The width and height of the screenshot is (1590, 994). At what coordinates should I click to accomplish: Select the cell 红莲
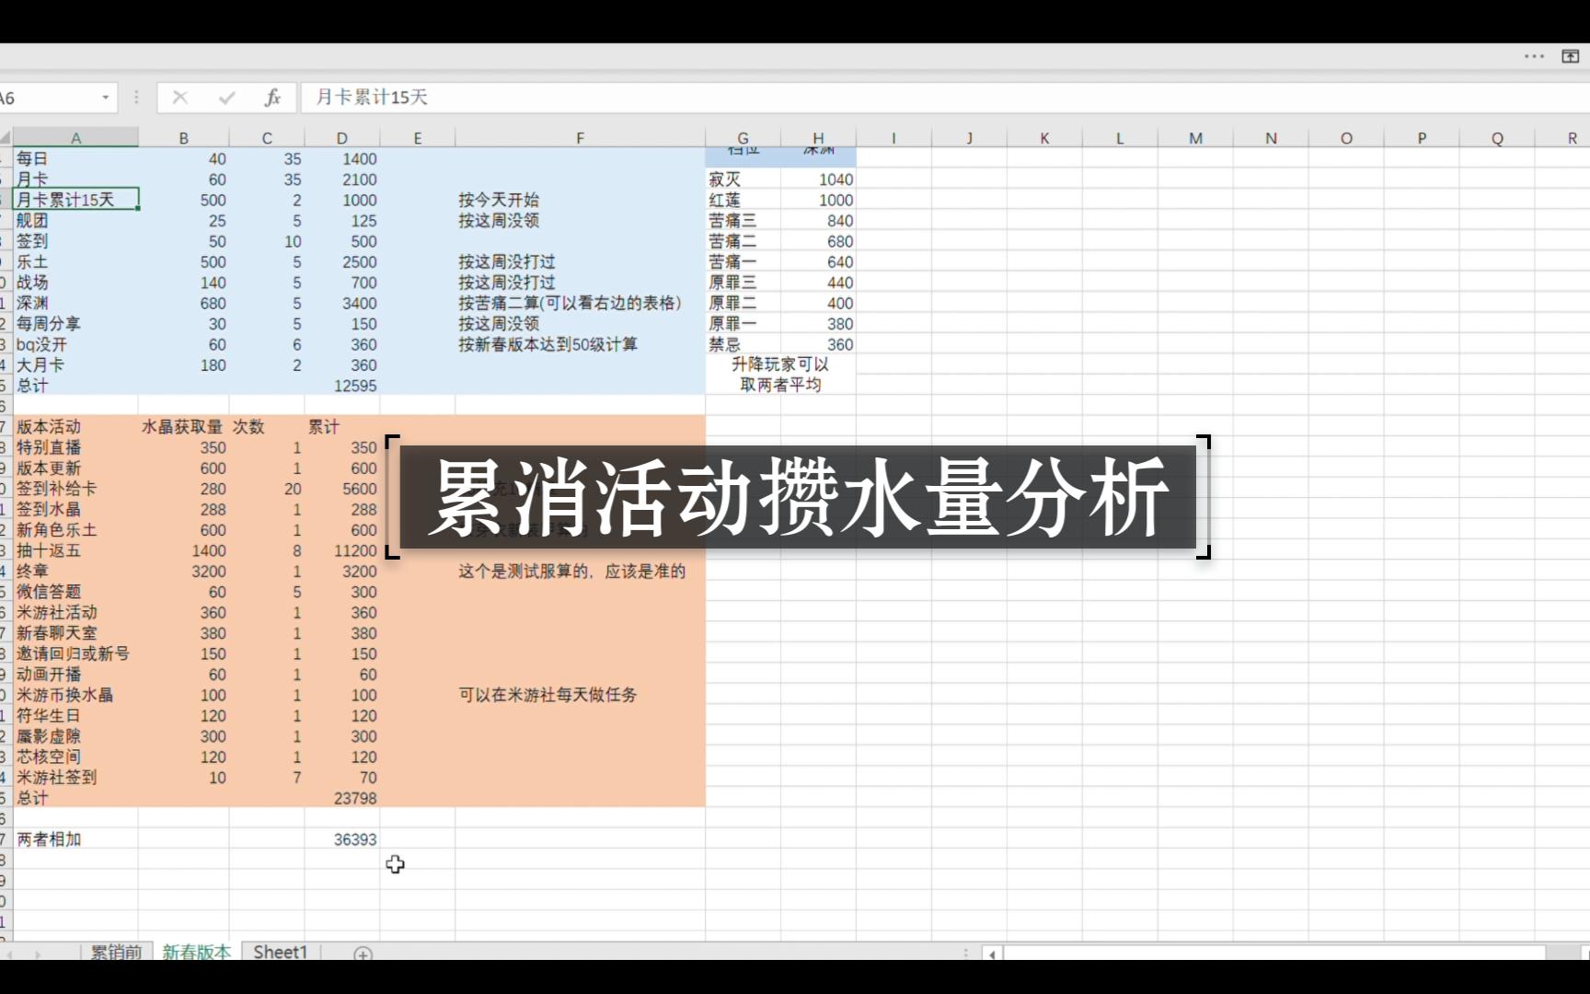743,200
